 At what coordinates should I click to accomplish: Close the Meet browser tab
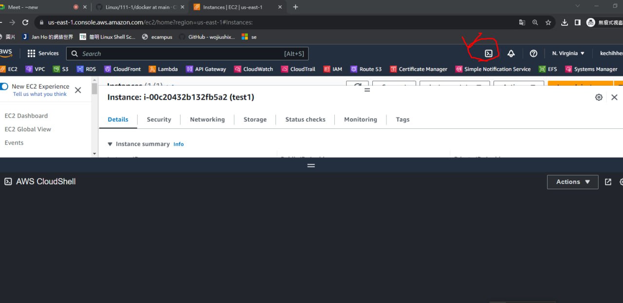click(86, 7)
